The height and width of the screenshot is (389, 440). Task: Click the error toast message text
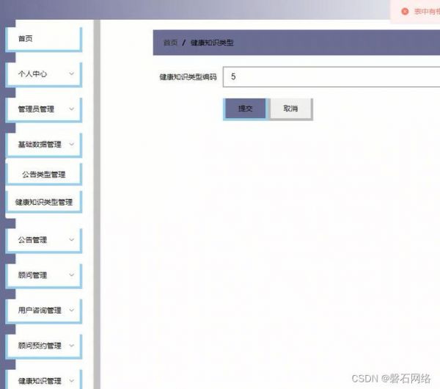(426, 11)
